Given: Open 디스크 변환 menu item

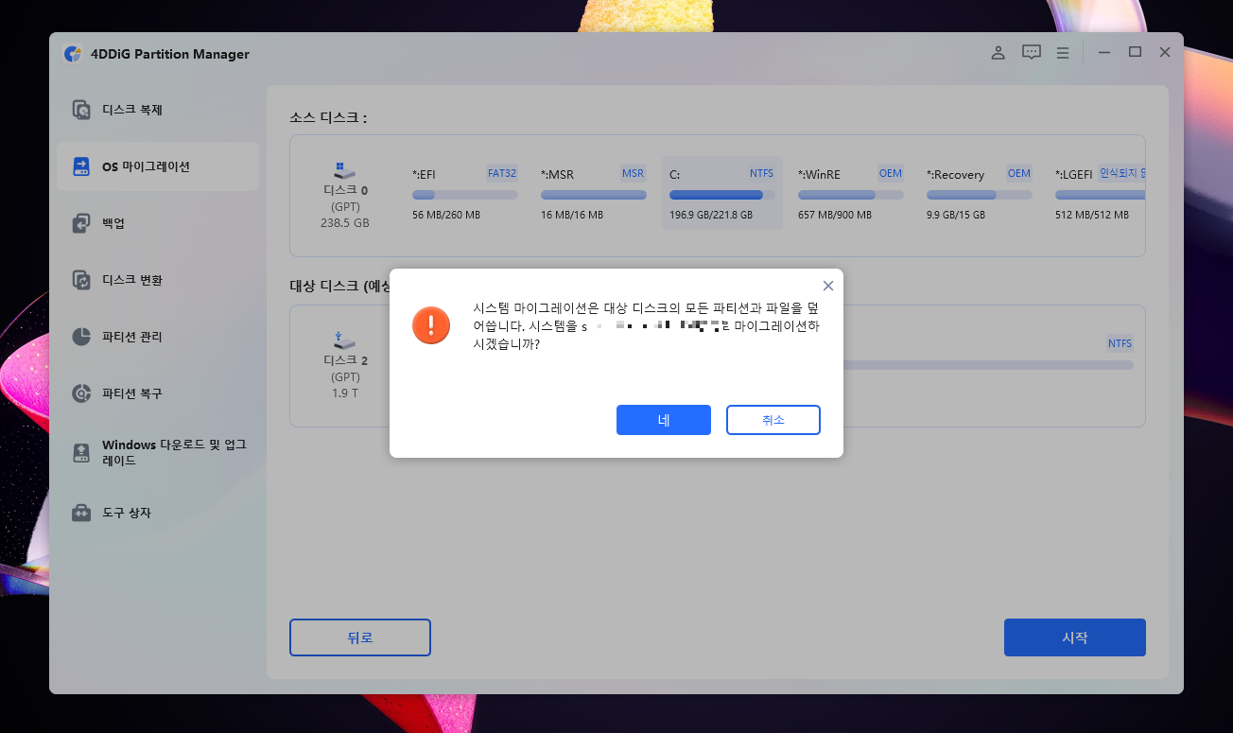Looking at the screenshot, I should (158, 280).
